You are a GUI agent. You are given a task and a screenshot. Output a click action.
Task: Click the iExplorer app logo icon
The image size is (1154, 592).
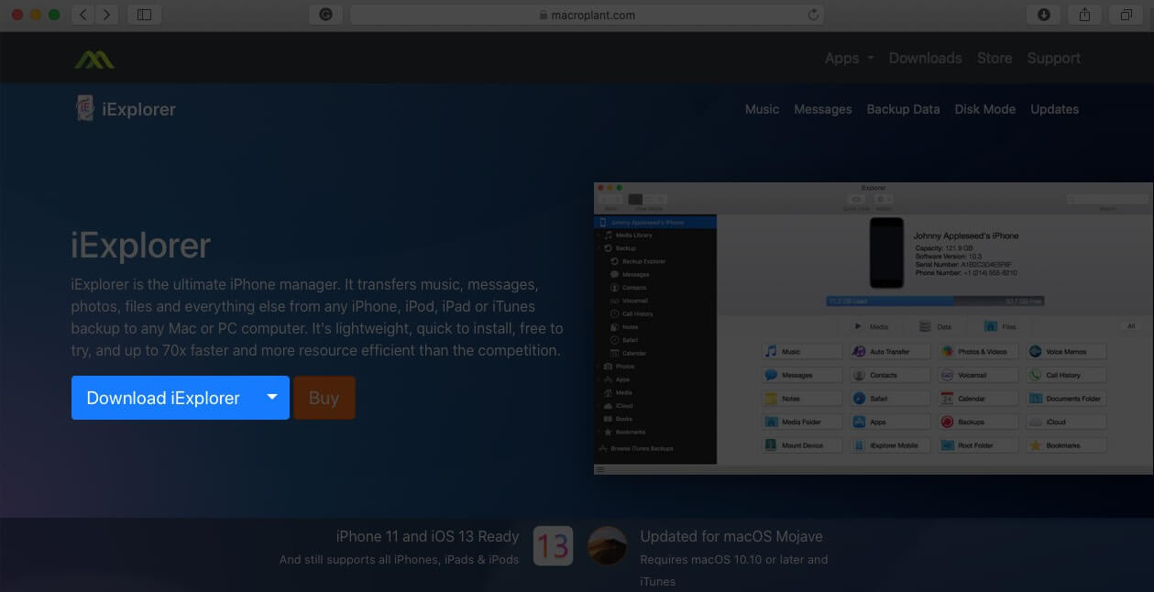(84, 108)
